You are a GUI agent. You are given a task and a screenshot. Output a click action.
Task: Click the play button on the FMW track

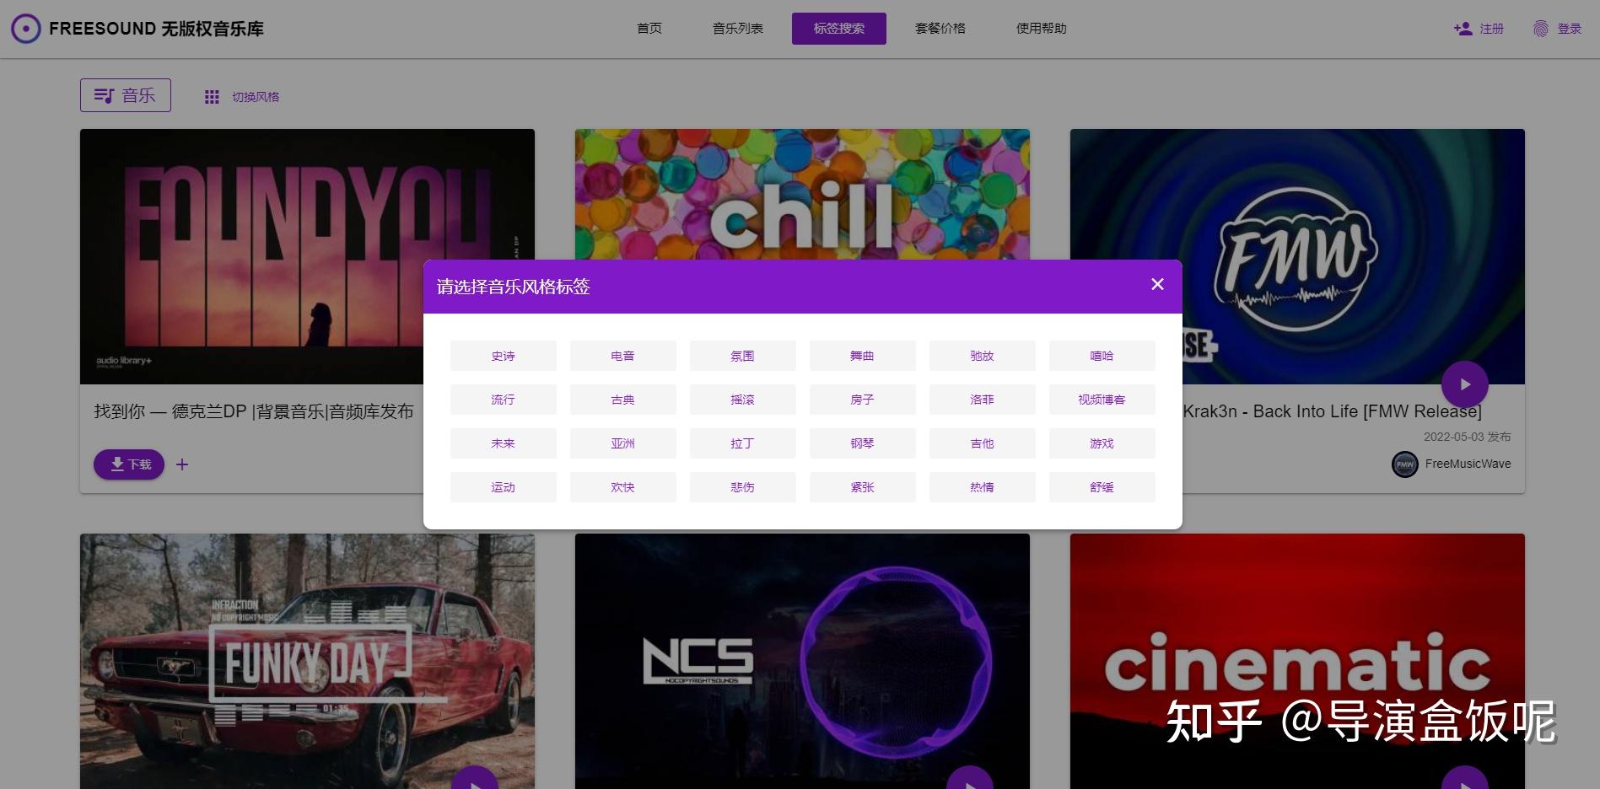pyautogui.click(x=1465, y=384)
